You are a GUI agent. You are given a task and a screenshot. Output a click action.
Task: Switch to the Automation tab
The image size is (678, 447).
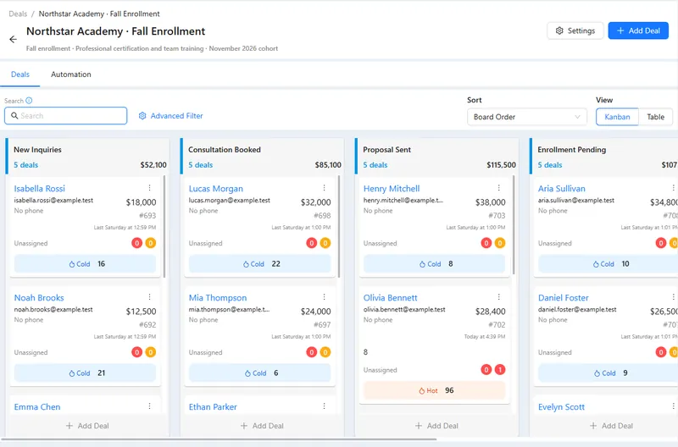[x=71, y=74]
